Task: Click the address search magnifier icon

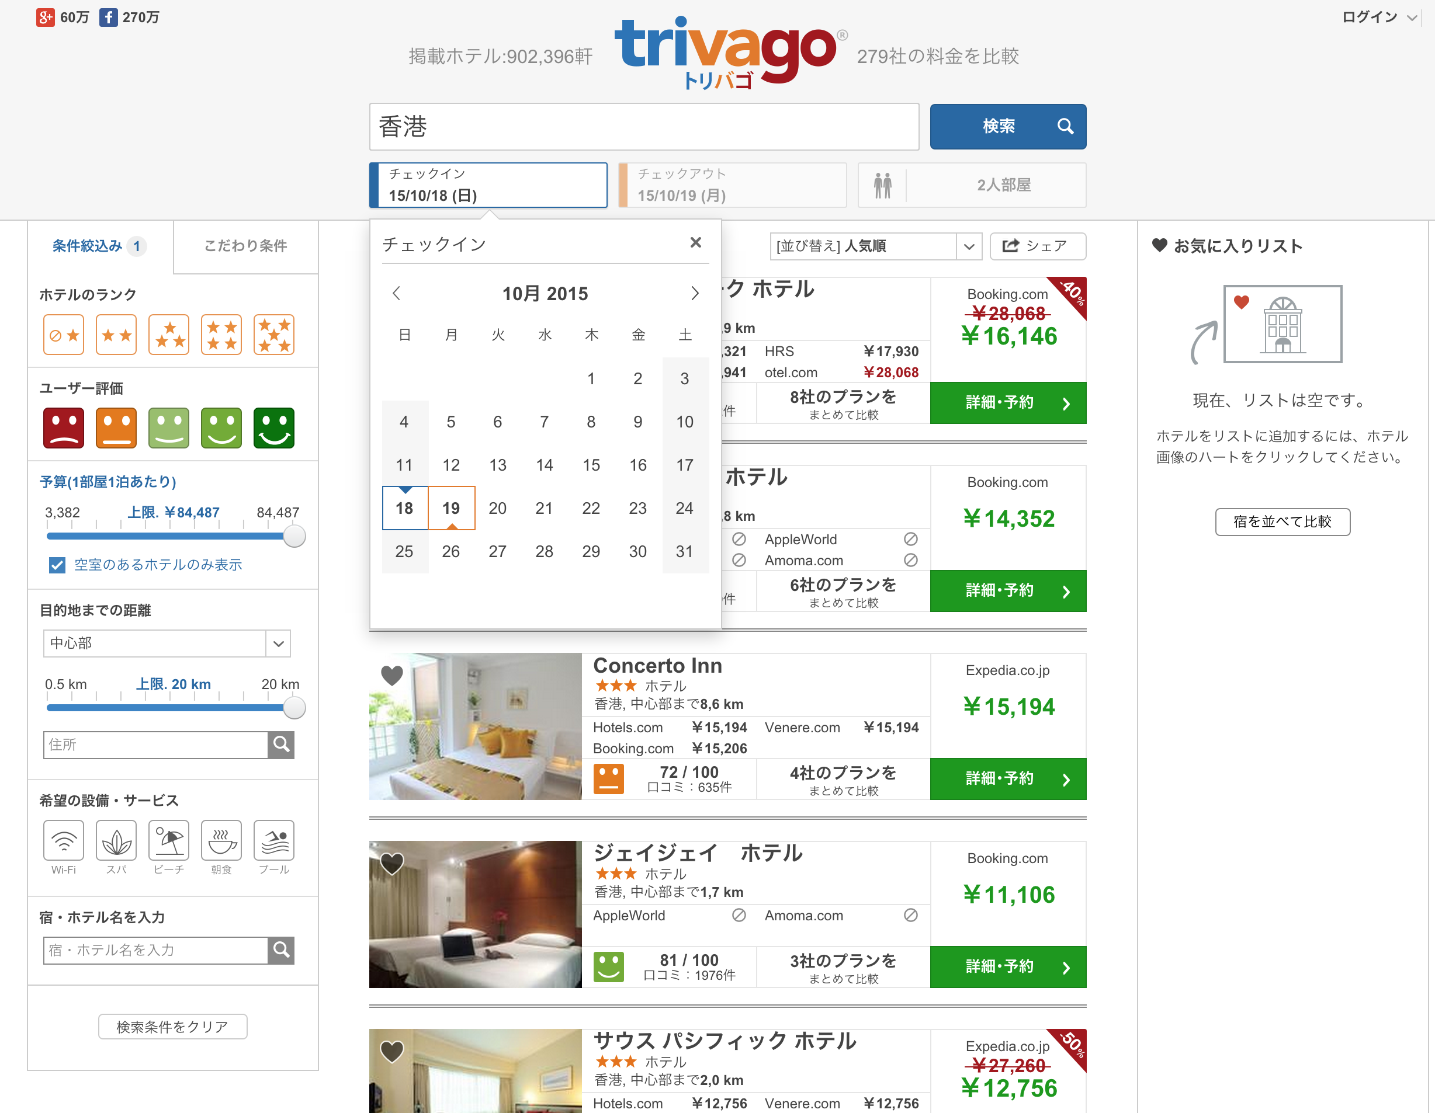Action: point(281,745)
